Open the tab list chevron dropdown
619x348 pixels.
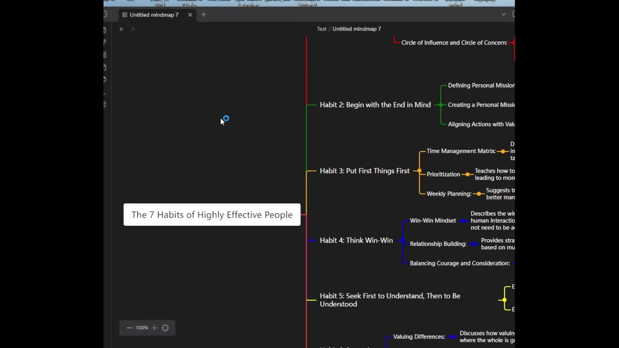pos(503,14)
